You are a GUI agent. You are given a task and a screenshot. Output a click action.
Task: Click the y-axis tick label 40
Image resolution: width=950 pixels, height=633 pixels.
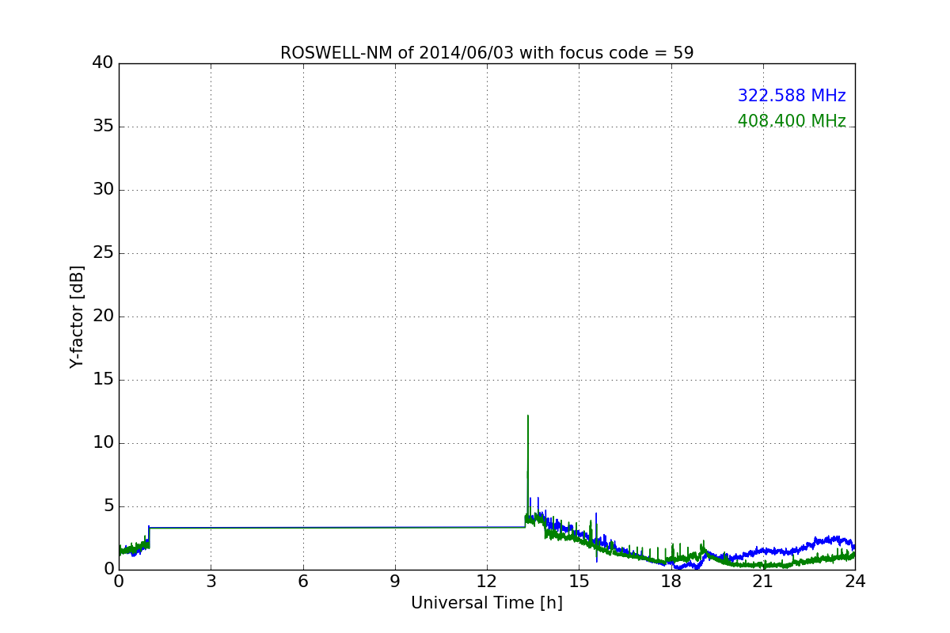point(103,63)
